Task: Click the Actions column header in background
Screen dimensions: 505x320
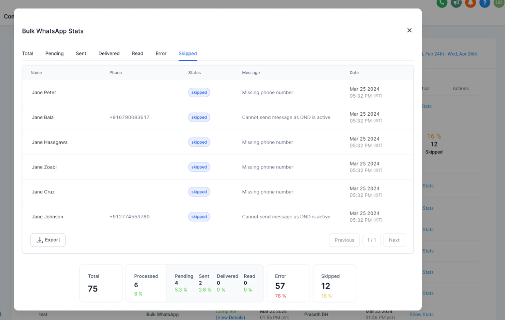Action: tap(461, 88)
